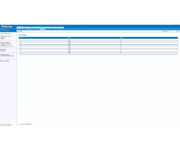
Task: Open the Maintenance tab
Action: click(x=60, y=27)
